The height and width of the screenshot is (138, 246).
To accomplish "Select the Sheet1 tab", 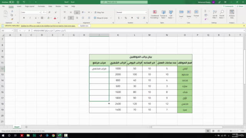I will click(x=17, y=127).
